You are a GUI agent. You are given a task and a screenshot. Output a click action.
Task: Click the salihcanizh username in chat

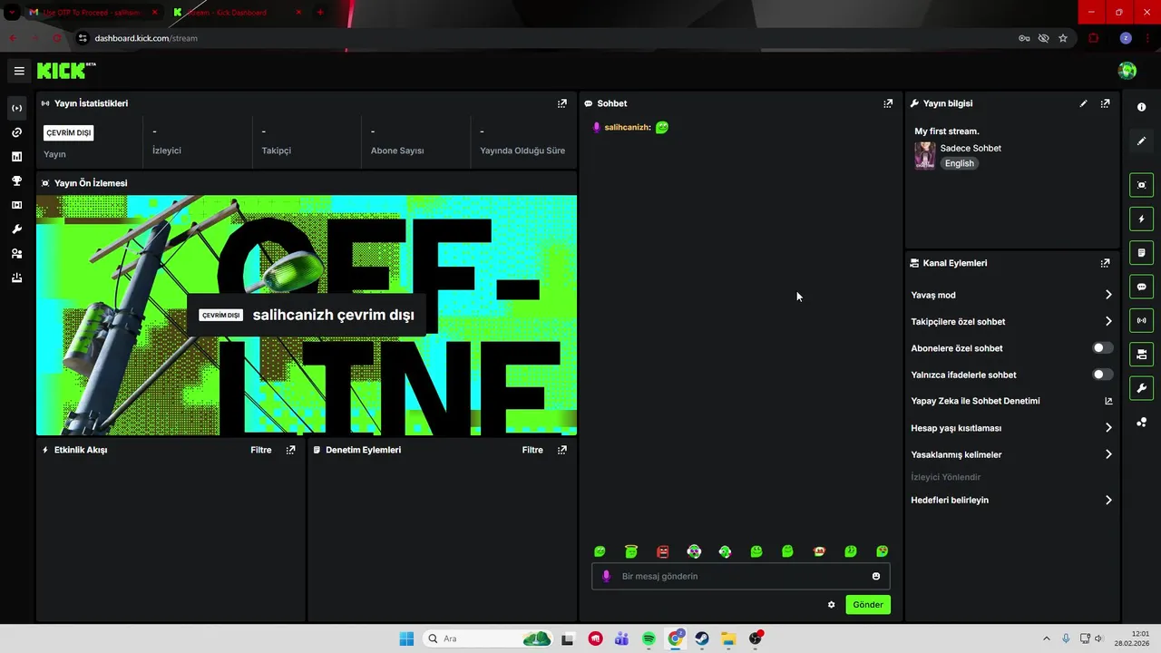coord(628,127)
